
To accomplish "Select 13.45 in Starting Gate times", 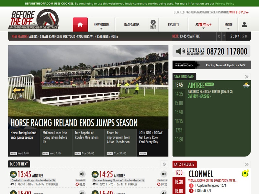I will point(179,85).
